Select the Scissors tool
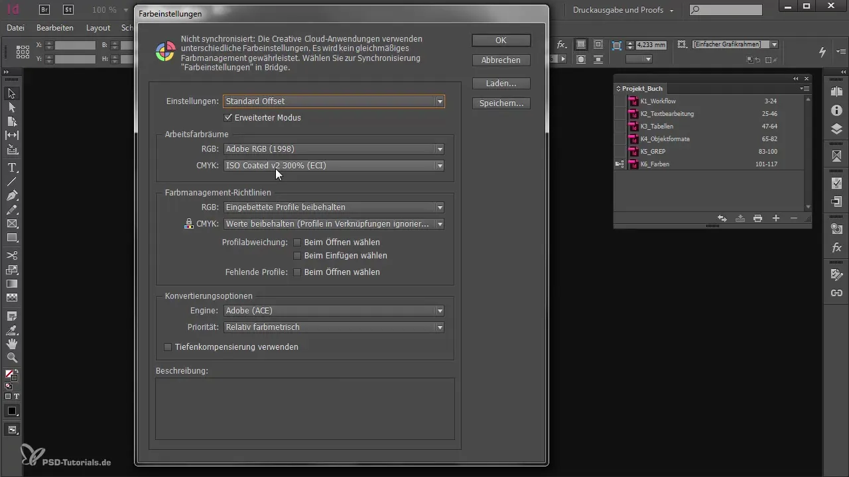Image resolution: width=849 pixels, height=477 pixels. (x=12, y=255)
